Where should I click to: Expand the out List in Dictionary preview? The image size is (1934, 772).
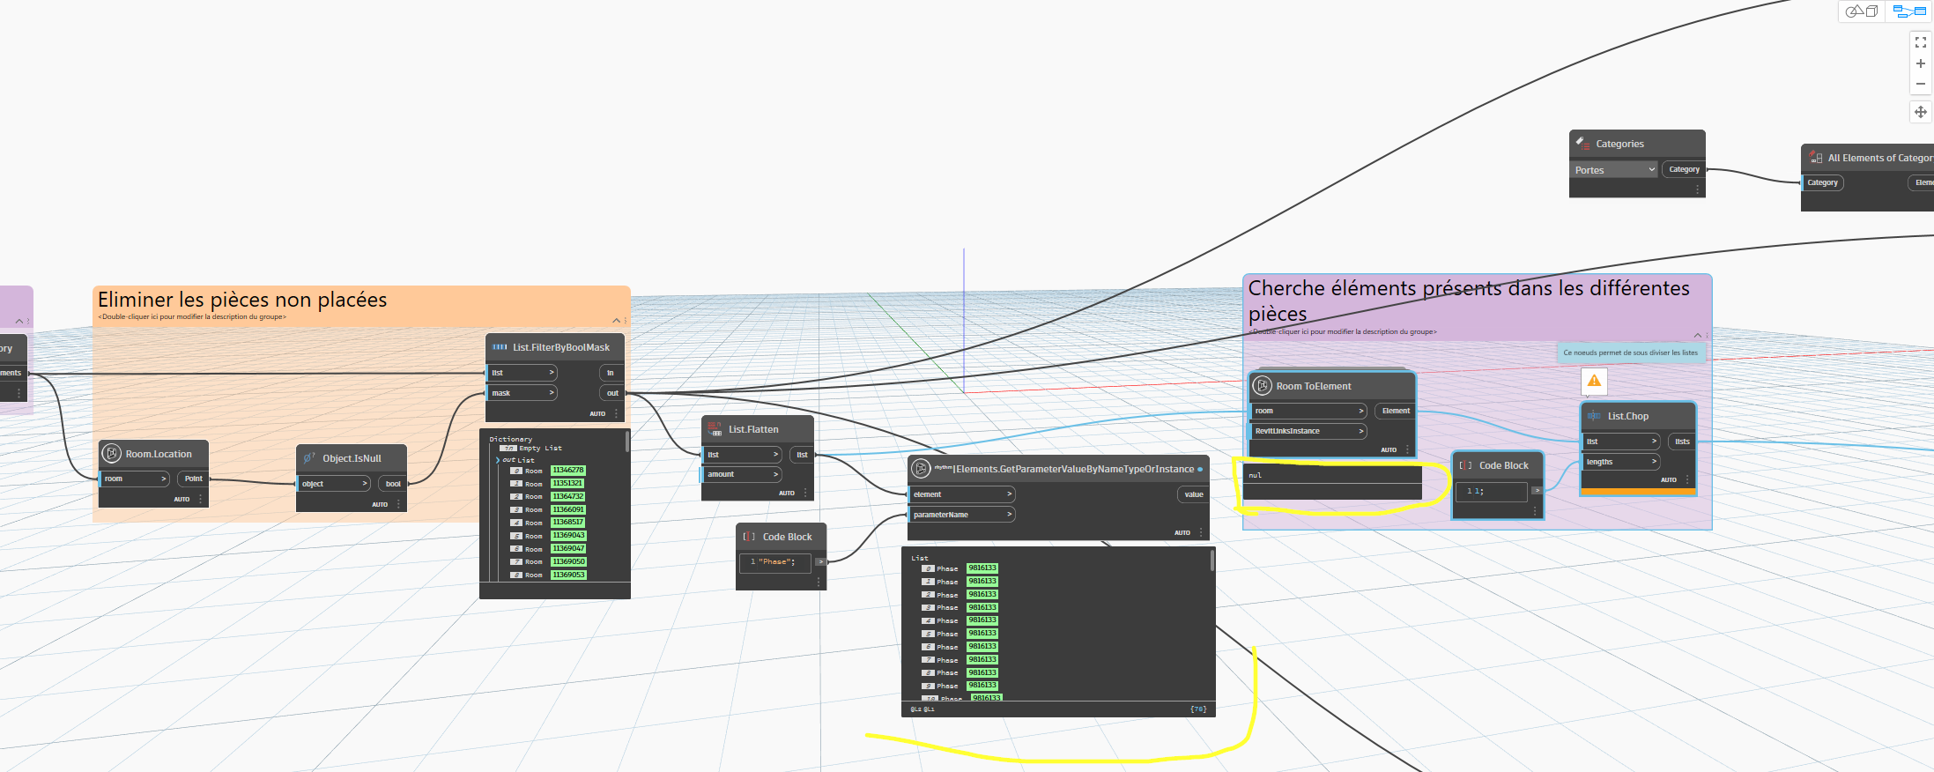click(x=498, y=460)
